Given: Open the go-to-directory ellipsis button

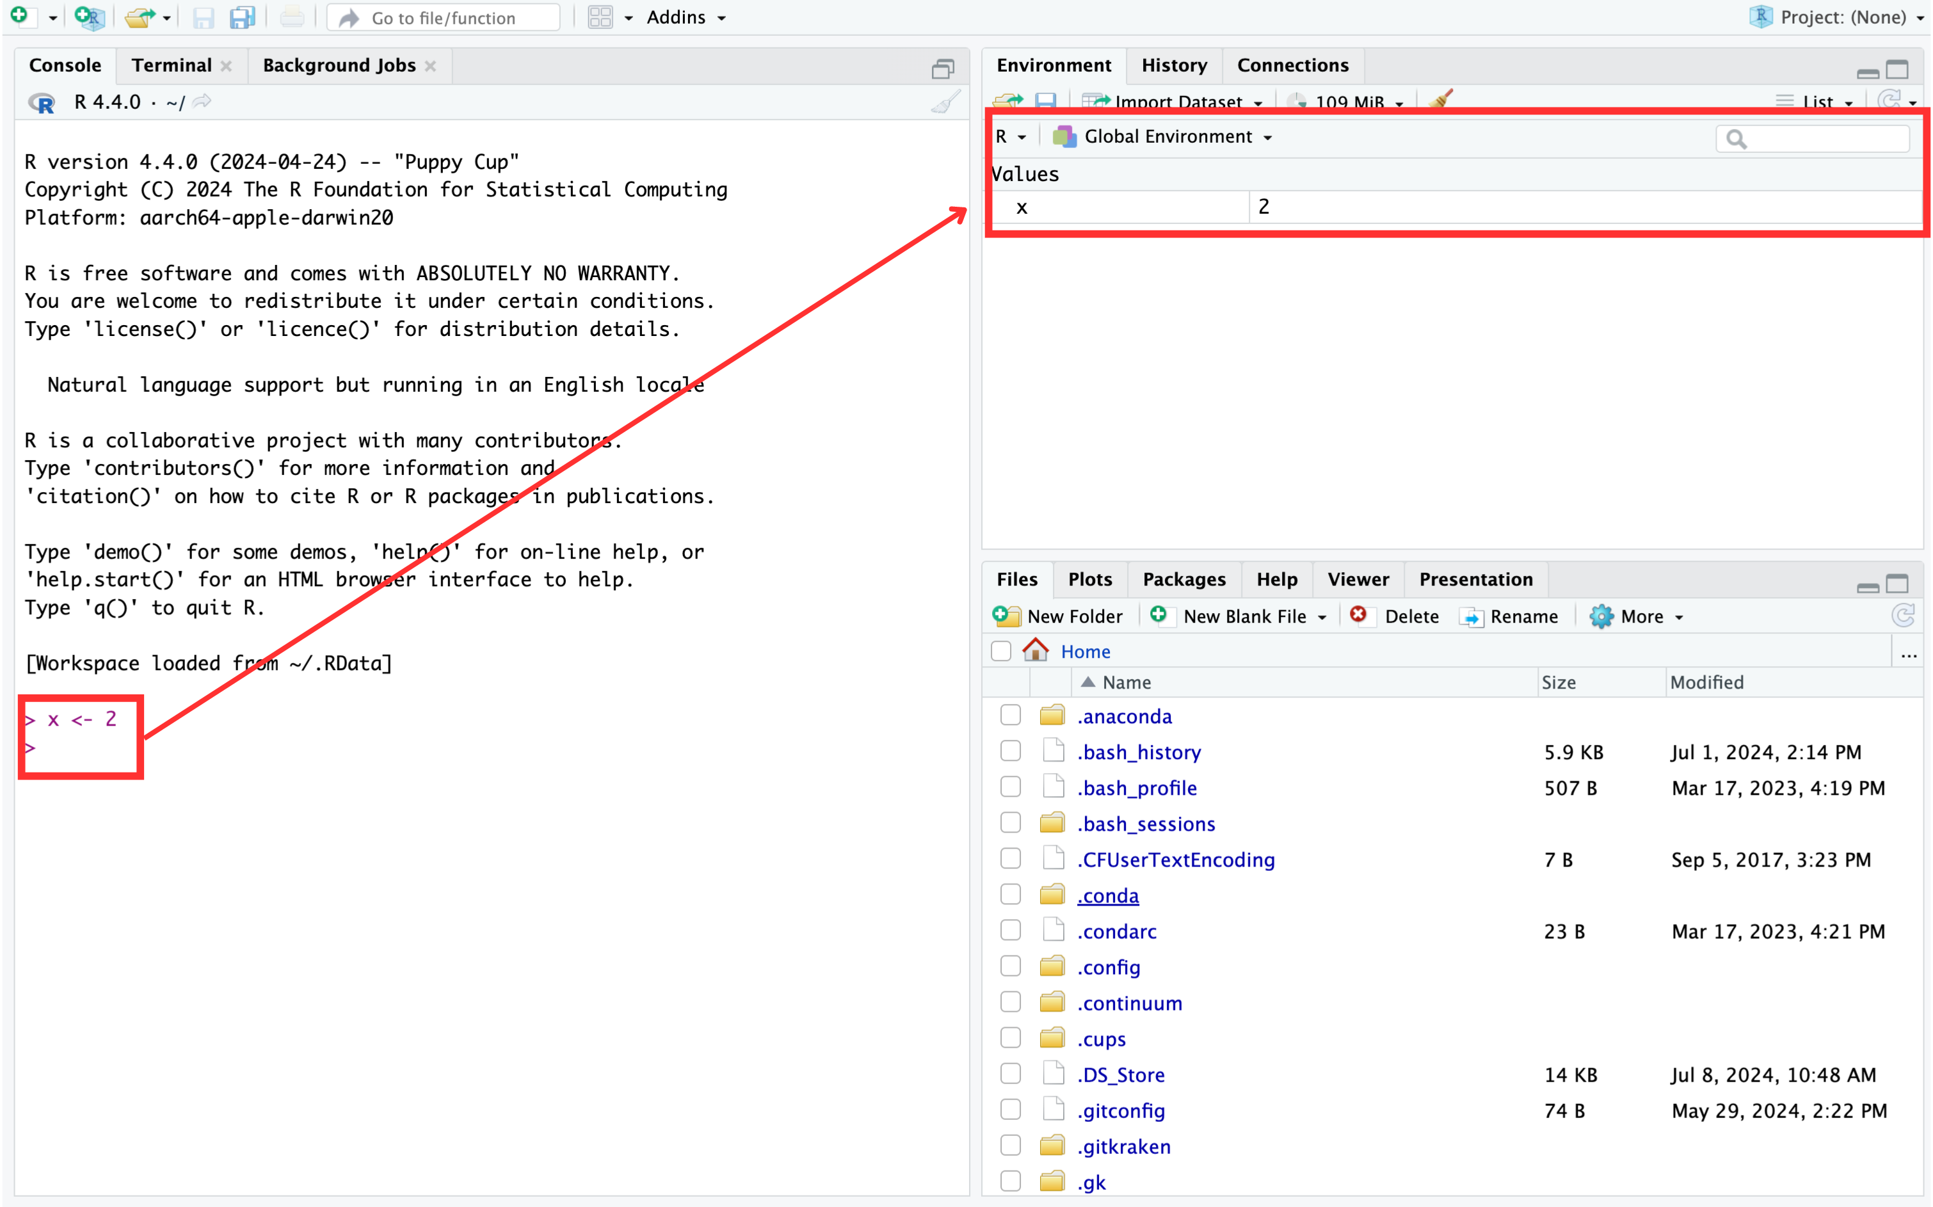Looking at the screenshot, I should [1908, 655].
